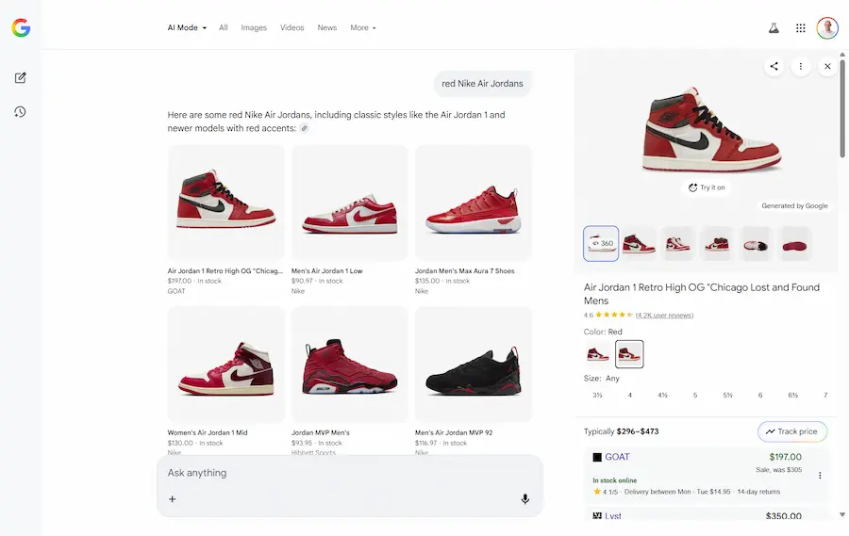Select shoe size 4
This screenshot has width=849, height=536.
630,396
